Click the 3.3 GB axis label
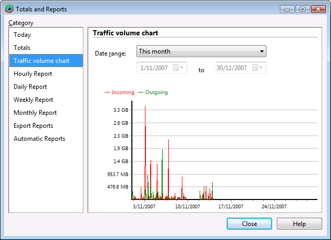 (121, 110)
